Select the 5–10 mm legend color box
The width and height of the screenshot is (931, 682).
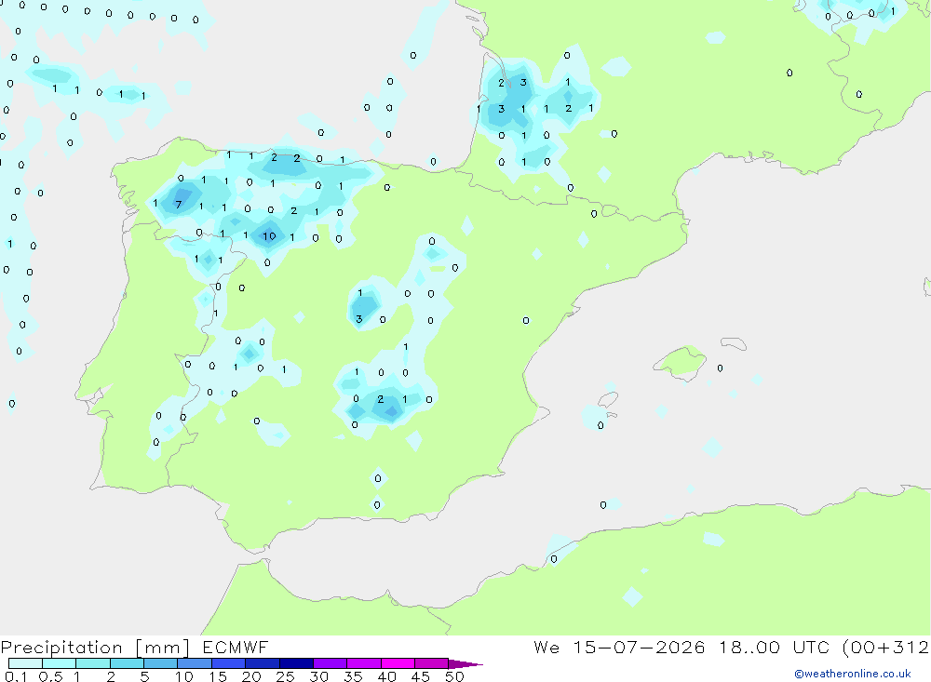pos(161,663)
